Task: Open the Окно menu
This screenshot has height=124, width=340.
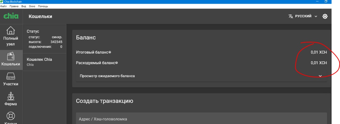Action: point(32,6)
